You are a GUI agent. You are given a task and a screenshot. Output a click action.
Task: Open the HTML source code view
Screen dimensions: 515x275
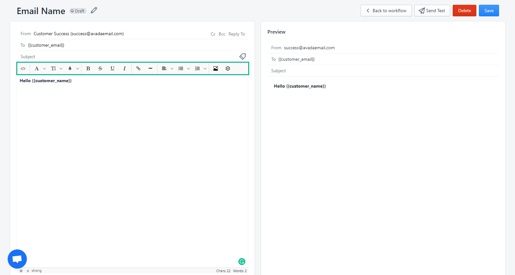(x=23, y=68)
